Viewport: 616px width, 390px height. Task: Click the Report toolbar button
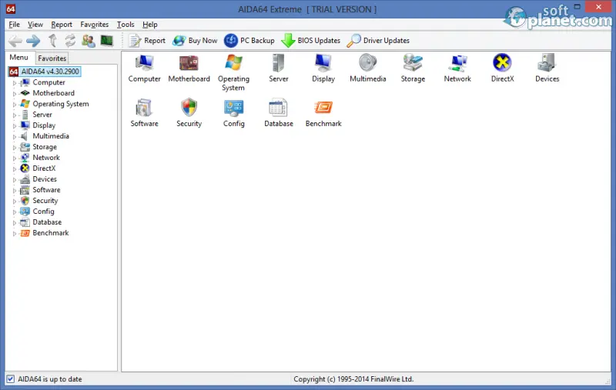coord(147,41)
